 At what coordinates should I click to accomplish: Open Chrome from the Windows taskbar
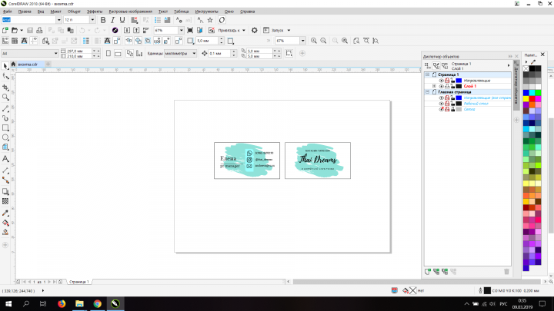tap(97, 303)
